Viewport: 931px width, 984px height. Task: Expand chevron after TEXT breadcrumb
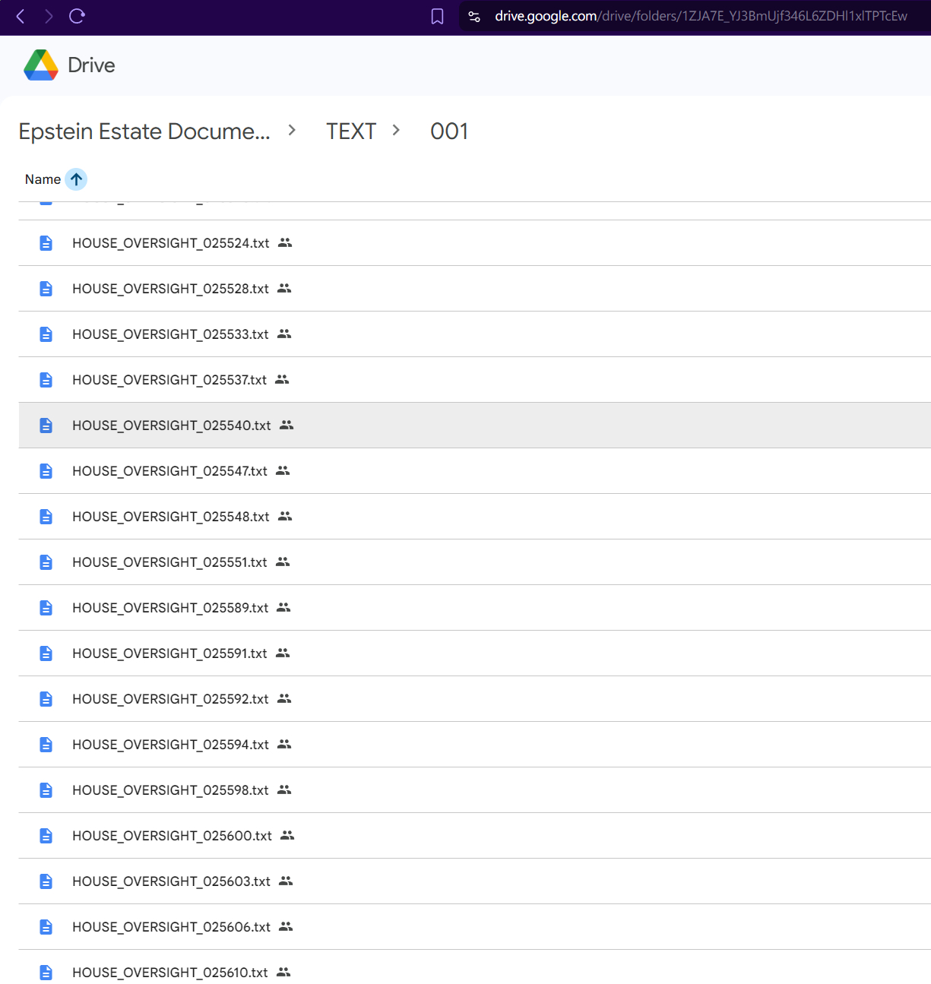point(396,131)
